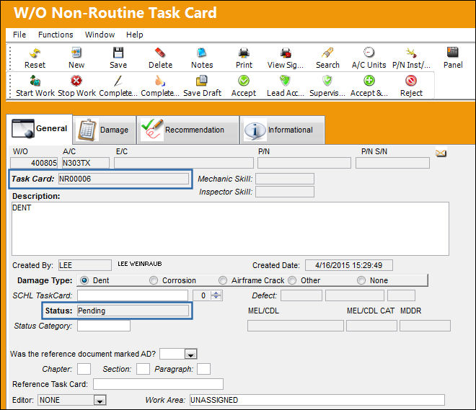Viewport: 476px width, 410px height.
Task: Open the Help menu
Action: (134, 35)
